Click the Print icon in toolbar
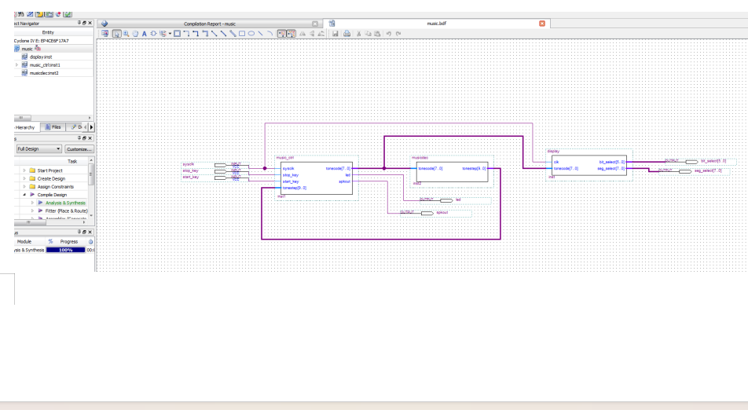This screenshot has height=410, width=748. coord(346,34)
